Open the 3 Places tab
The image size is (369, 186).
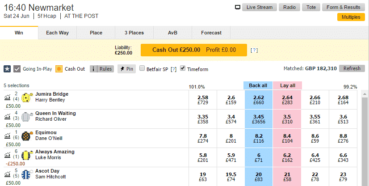134,33
